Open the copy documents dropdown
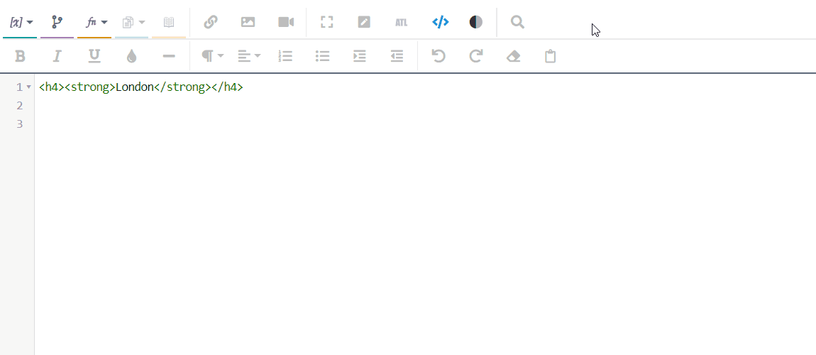Viewport: 816px width, 355px height. pos(133,22)
